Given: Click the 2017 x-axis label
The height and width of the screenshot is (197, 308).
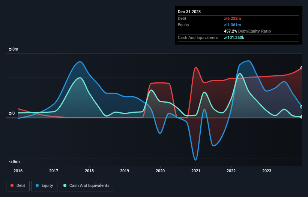Looking at the screenshot, I should 54,171.
